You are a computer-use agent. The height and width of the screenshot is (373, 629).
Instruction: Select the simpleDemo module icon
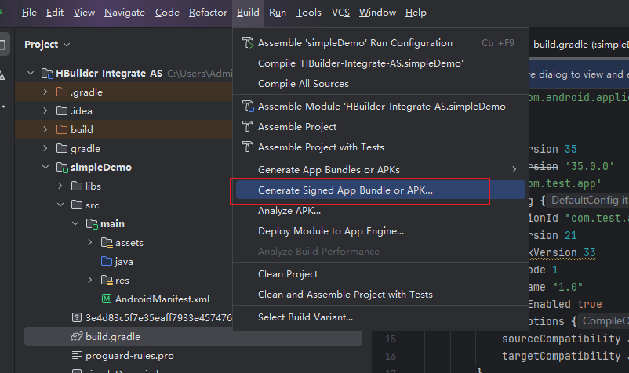coord(62,168)
